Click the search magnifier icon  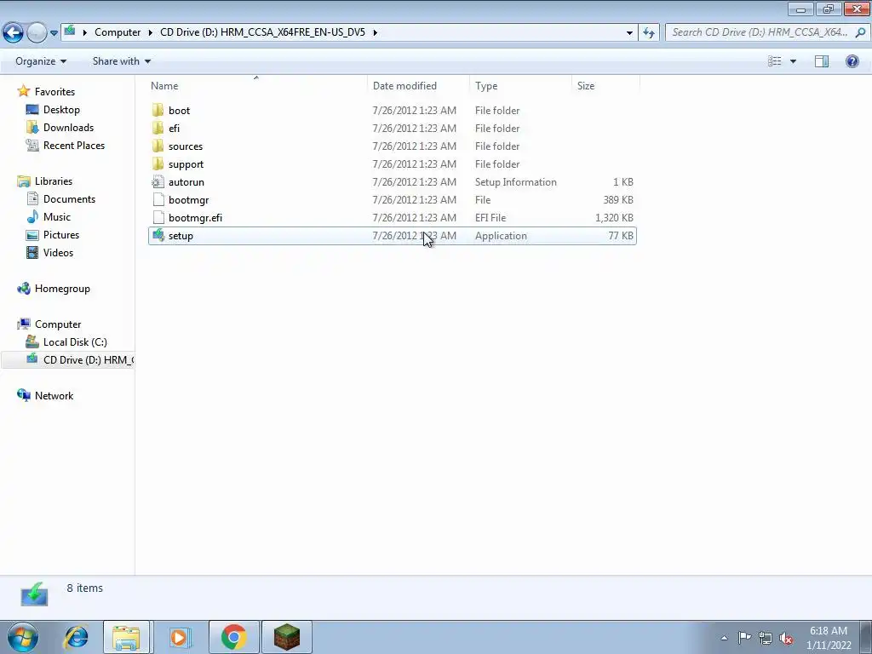(x=860, y=32)
